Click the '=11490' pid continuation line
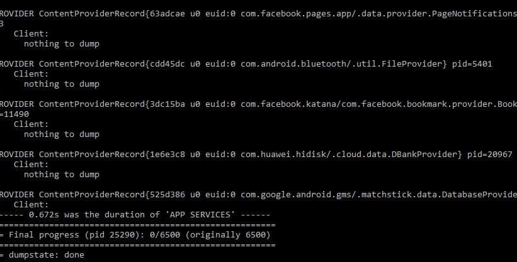This screenshot has width=517, height=262. coord(14,114)
